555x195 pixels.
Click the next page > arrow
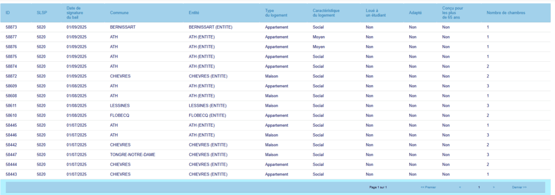coord(493,187)
